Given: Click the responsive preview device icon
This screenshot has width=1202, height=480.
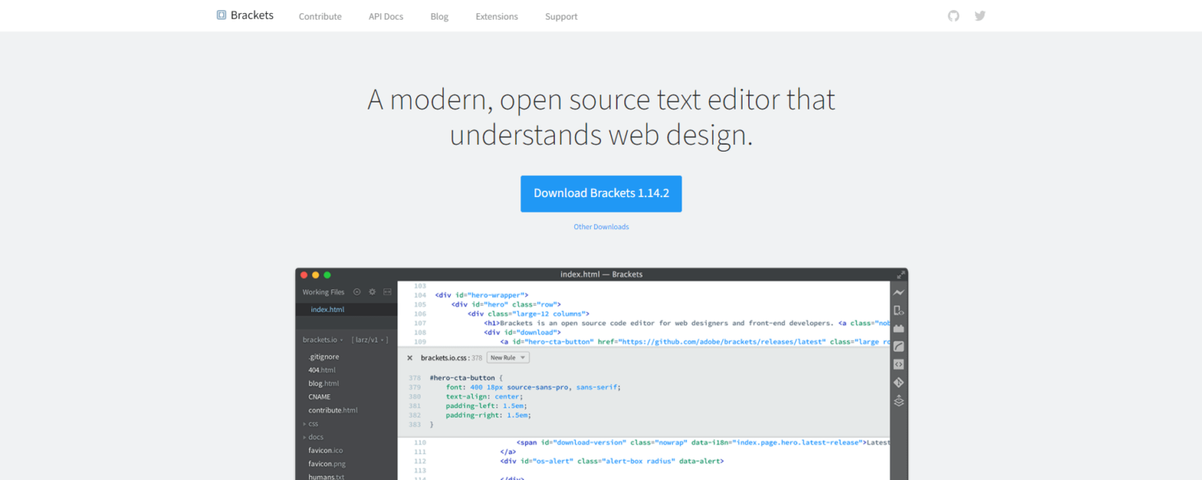Looking at the screenshot, I should tap(898, 310).
